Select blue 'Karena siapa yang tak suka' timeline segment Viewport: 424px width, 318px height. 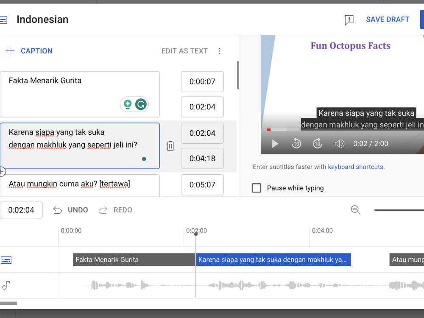coord(273,259)
